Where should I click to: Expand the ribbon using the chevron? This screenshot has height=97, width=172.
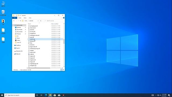pos(62,18)
